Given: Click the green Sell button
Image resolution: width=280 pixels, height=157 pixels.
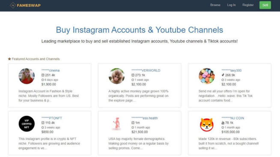Looking at the screenshot, I should 265,5.
